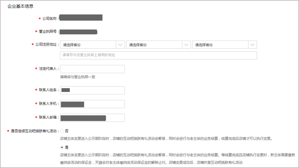299x168 pixels.
Task: Click the redacted 营业执照号 value
Action: pyautogui.click(x=78, y=31)
